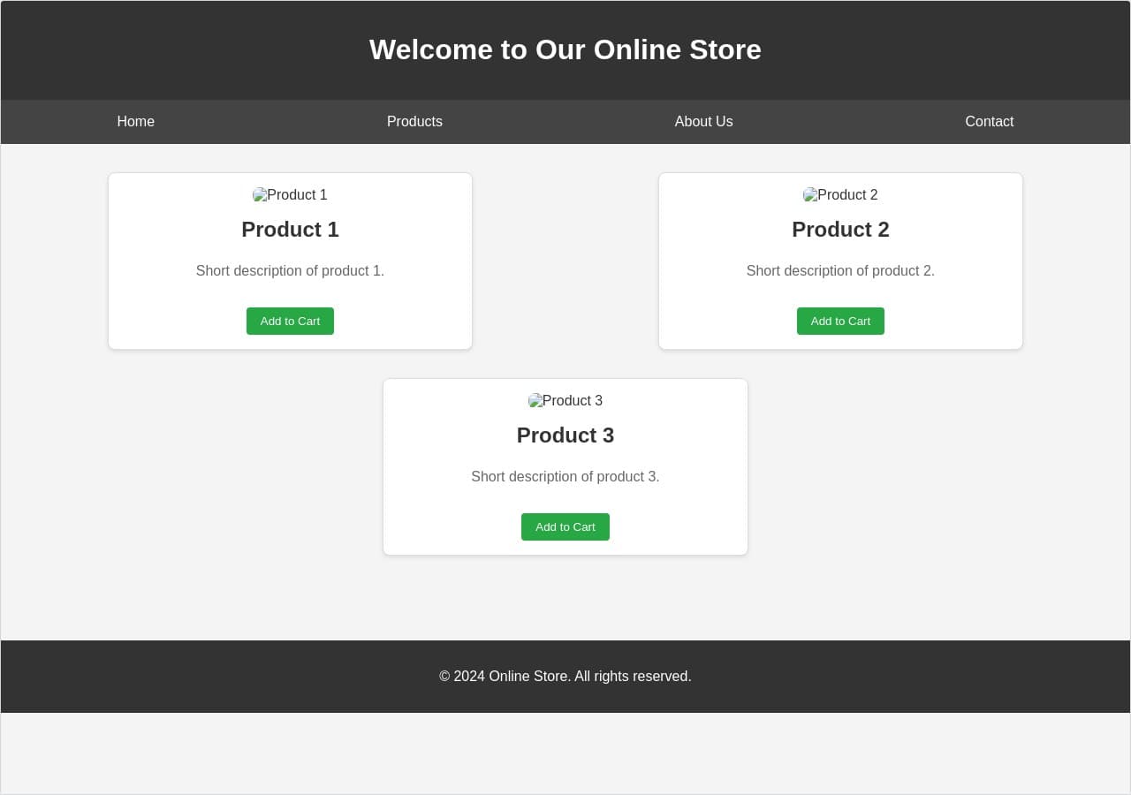The image size is (1131, 795).
Task: Select the Product 3 heading
Action: tap(565, 435)
